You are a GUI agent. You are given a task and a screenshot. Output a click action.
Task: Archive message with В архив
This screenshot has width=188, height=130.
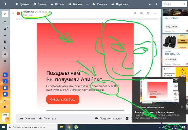[x=75, y=4]
